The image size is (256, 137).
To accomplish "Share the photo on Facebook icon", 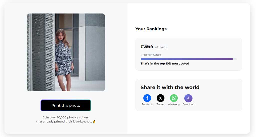I will tap(147, 98).
